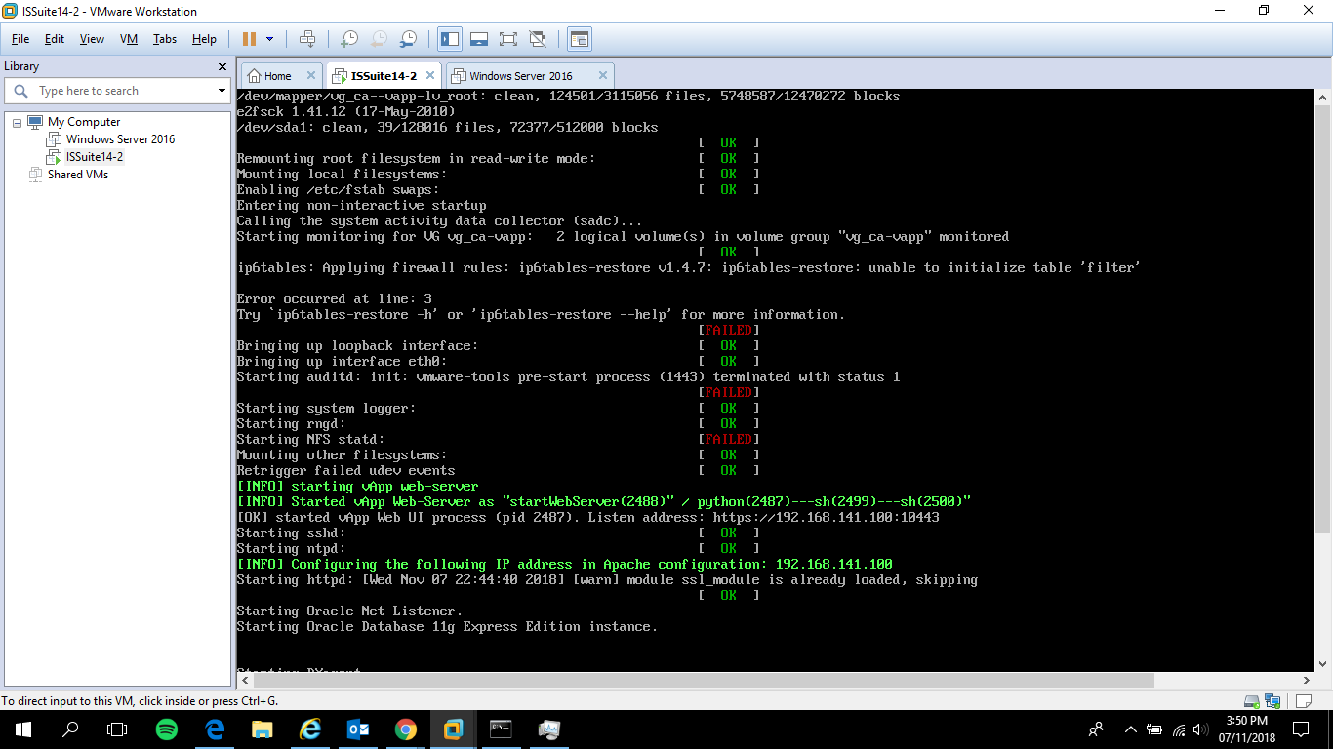Toggle the console view icon
Screen dimensions: 1333x749
click(580, 39)
